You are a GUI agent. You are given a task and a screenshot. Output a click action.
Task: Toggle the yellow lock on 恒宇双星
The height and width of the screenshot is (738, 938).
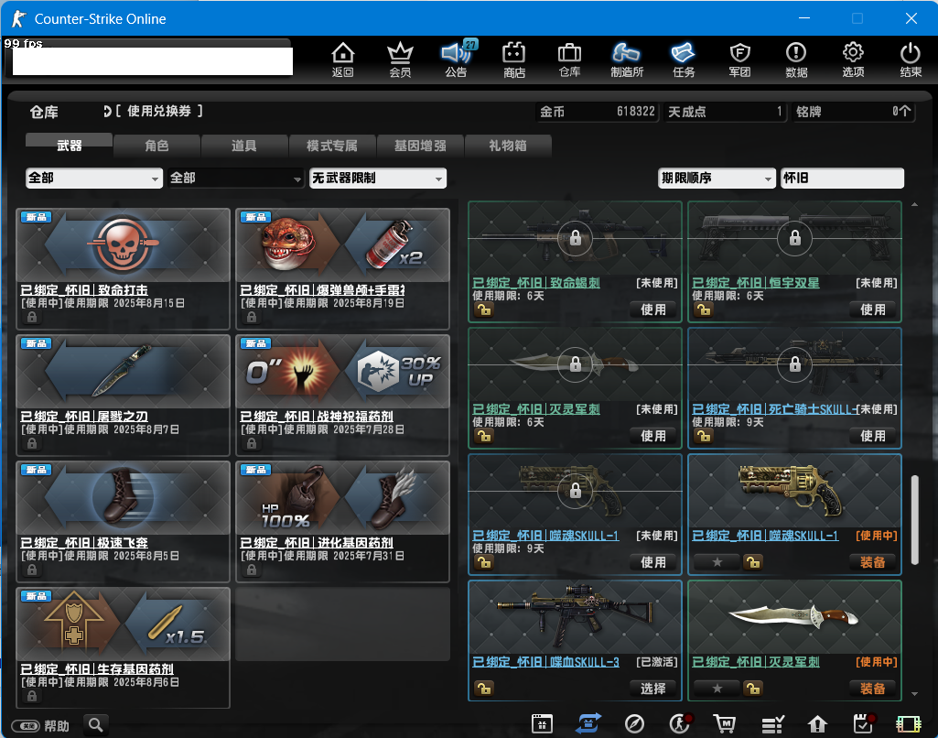pos(703,309)
